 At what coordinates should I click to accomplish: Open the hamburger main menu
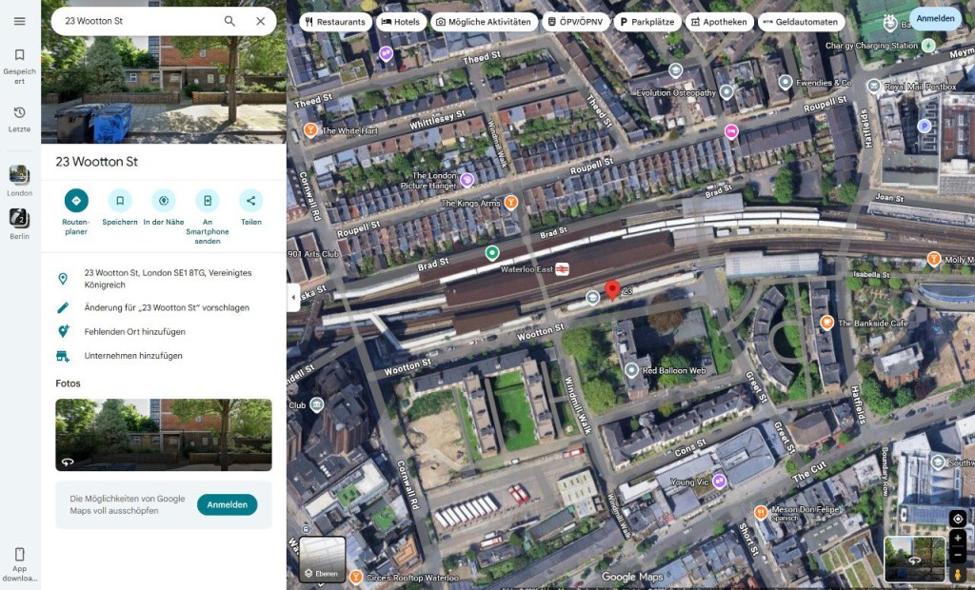tap(19, 21)
